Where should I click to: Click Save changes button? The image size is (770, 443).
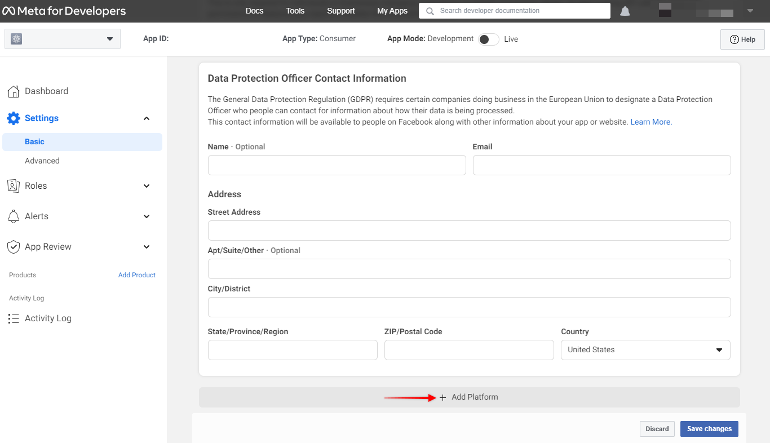(x=709, y=429)
